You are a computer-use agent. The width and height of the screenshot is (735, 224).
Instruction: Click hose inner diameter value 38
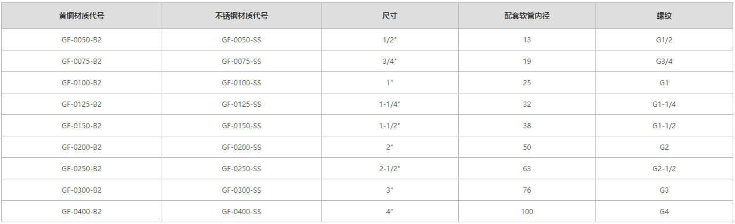point(527,126)
